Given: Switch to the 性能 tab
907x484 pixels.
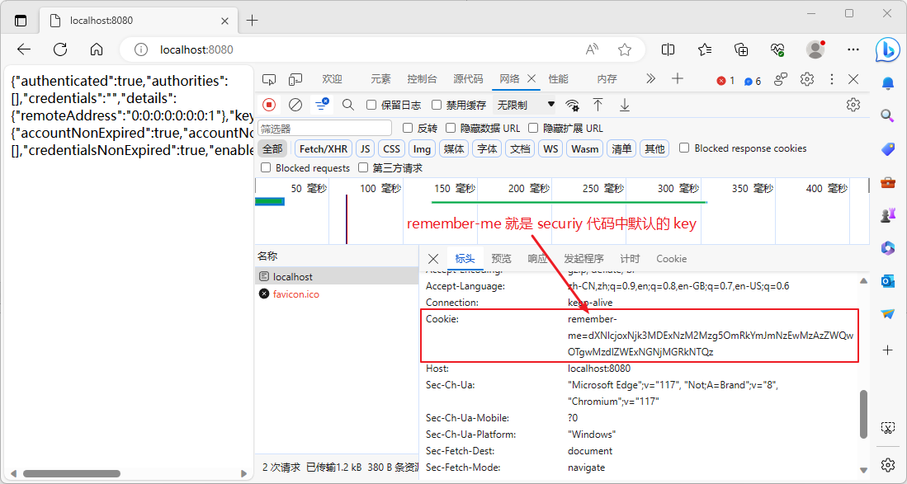Looking at the screenshot, I should 558,79.
